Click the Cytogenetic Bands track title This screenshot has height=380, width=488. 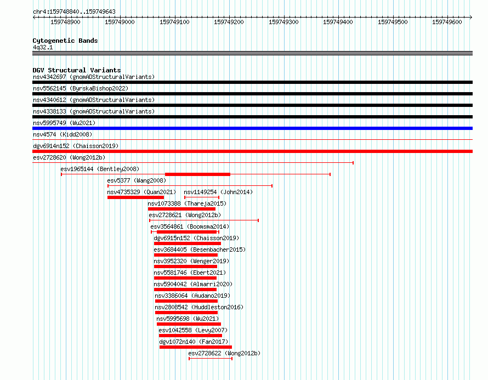[x=65, y=41]
